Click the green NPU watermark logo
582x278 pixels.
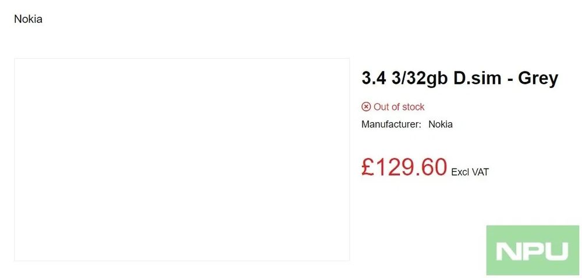(x=533, y=250)
